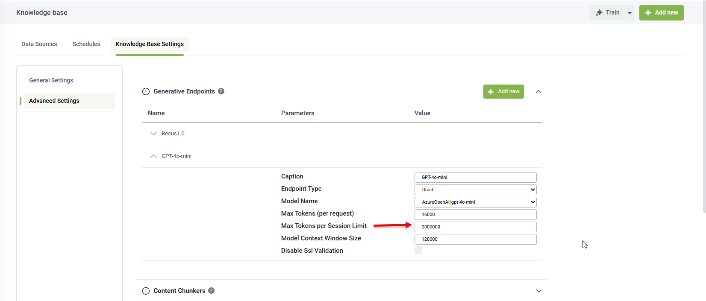
Task: Click the Train button
Action: [x=608, y=13]
